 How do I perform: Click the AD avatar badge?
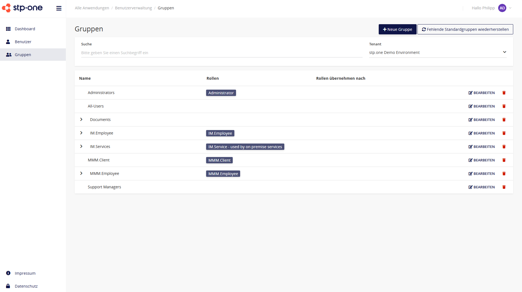(x=502, y=8)
